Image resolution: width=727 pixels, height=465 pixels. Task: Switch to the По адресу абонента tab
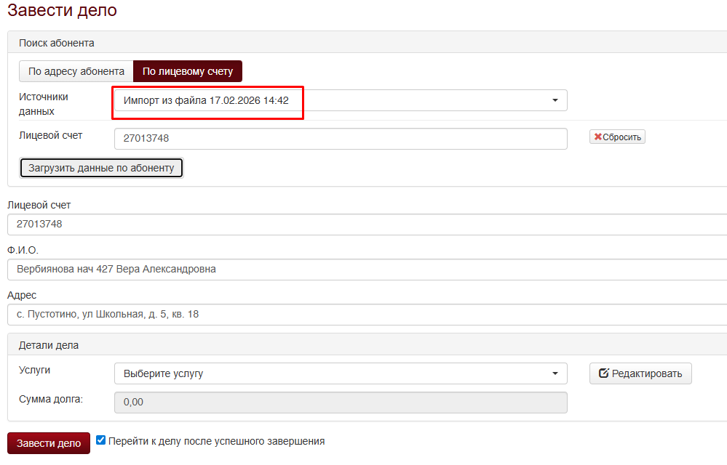click(x=76, y=71)
